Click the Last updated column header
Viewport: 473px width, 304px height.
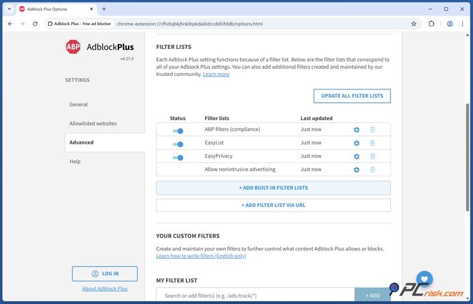pos(317,118)
